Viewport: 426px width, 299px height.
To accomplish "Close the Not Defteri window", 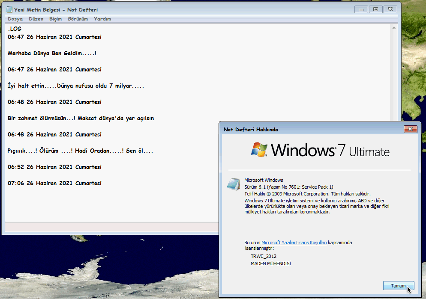I will coord(390,9).
